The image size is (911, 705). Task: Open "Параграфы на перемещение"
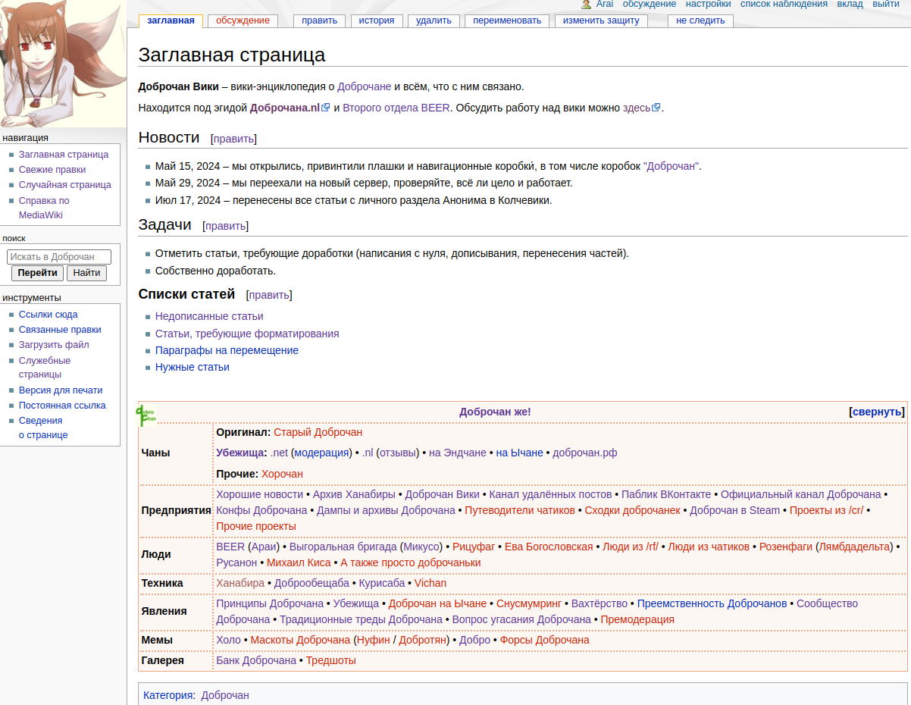click(x=227, y=350)
